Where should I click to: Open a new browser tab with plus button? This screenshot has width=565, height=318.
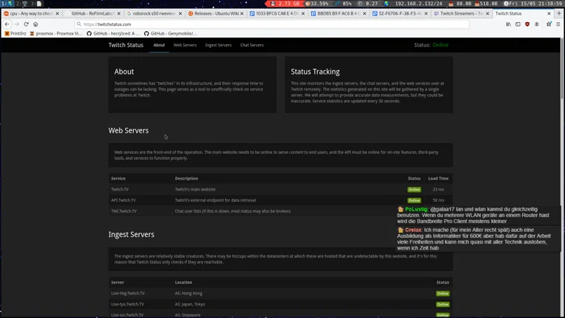click(559, 13)
